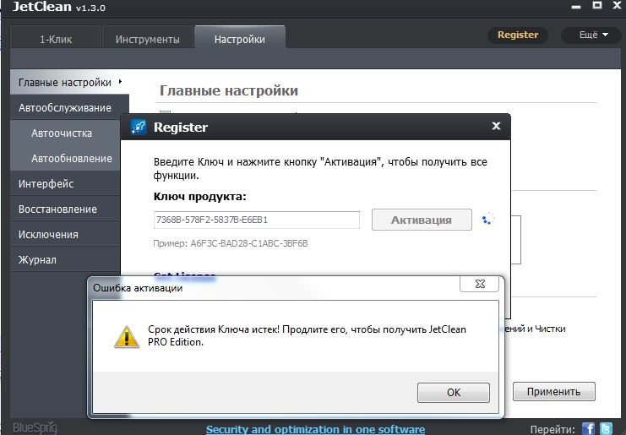Click the Facebook icon in footer
Viewport: 626px width, 435px height.
(x=589, y=428)
